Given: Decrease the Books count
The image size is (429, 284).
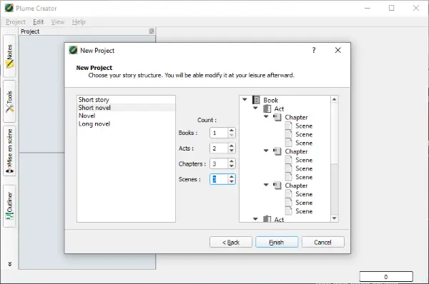Looking at the screenshot, I should pos(232,135).
